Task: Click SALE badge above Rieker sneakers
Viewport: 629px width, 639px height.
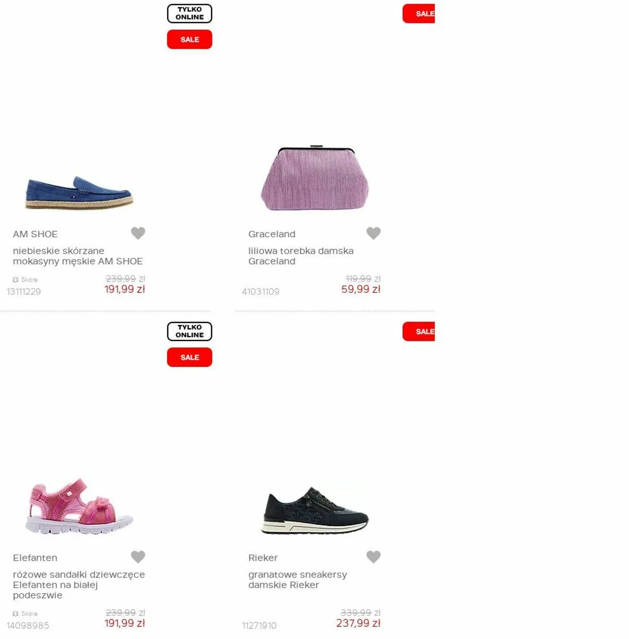Action: (x=419, y=331)
